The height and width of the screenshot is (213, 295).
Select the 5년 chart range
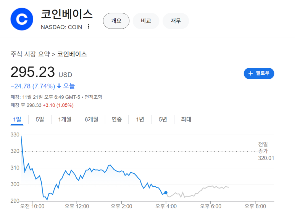[163, 120]
